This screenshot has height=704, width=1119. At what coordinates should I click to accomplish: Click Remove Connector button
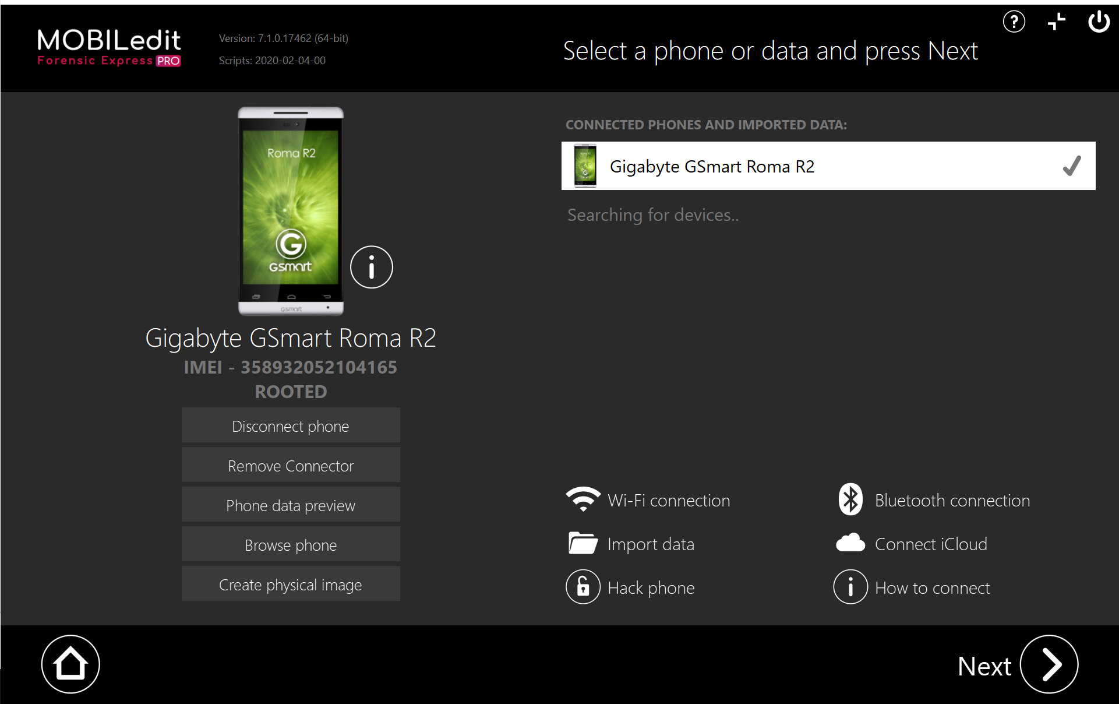click(291, 466)
